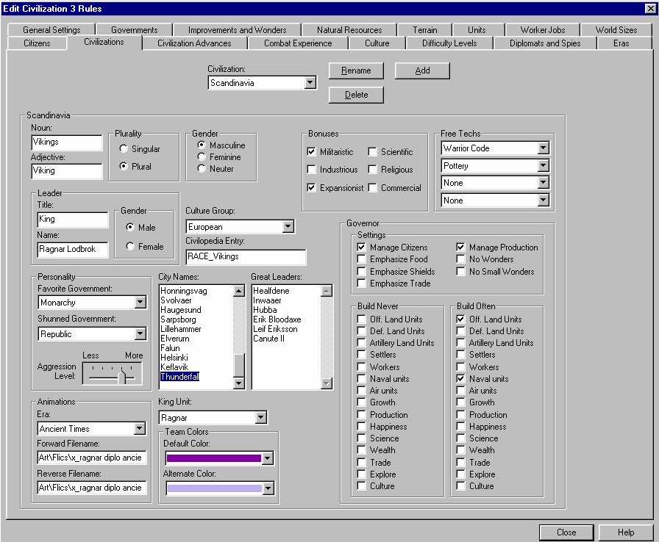Image resolution: width=659 pixels, height=542 pixels.
Task: Enable the Religious bonus checkbox
Action: 372,170
